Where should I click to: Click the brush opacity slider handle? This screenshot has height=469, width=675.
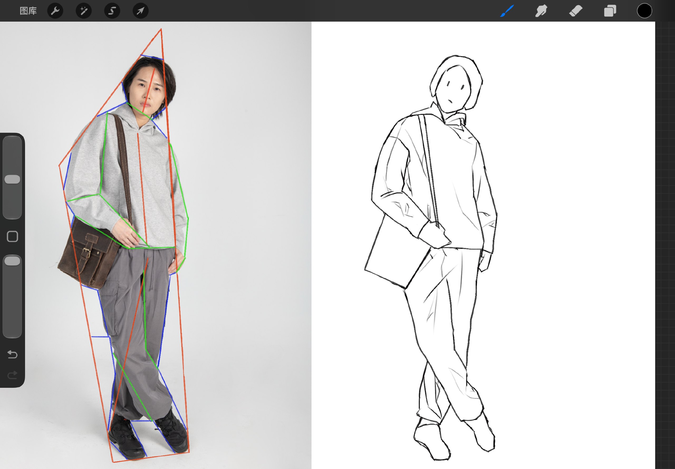pyautogui.click(x=12, y=261)
